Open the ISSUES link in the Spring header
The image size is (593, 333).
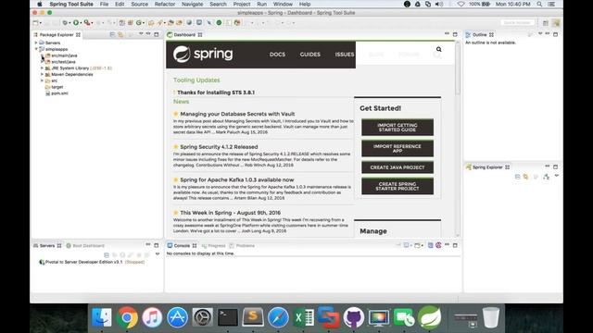point(345,55)
